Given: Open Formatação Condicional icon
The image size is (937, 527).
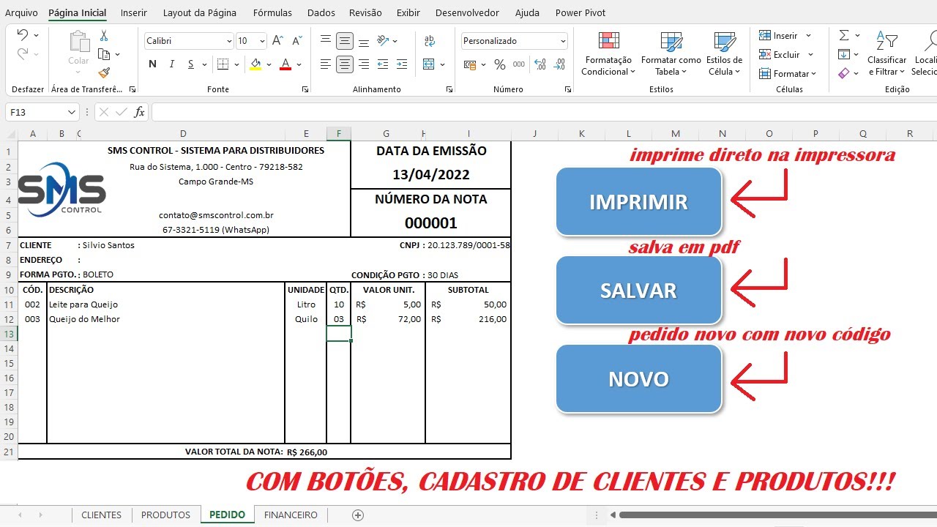Looking at the screenshot, I should coord(608,41).
